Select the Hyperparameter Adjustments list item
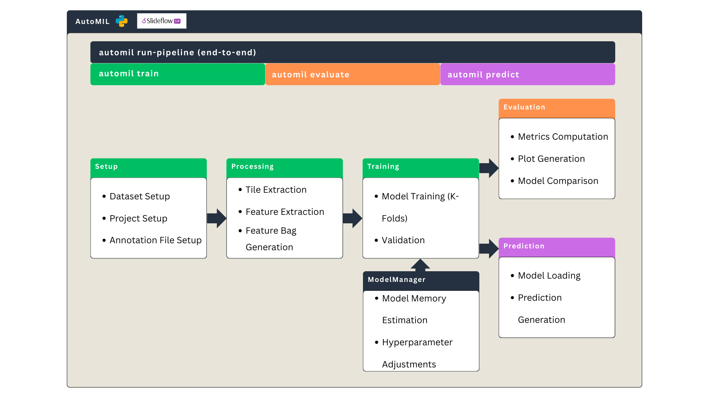Viewport: 709px width, 398px height. click(x=417, y=353)
